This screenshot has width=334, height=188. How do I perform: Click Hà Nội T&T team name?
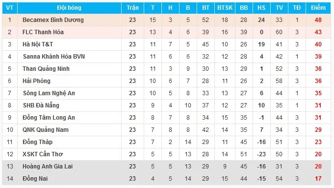click(x=38, y=44)
